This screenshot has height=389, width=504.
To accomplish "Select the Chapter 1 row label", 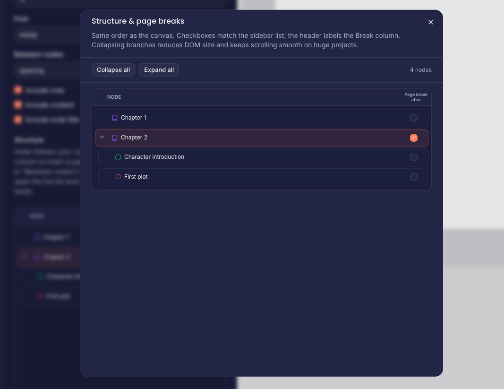I will 134,118.
